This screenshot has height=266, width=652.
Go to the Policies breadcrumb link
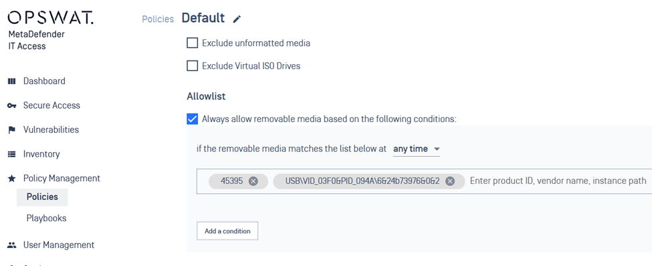point(158,19)
